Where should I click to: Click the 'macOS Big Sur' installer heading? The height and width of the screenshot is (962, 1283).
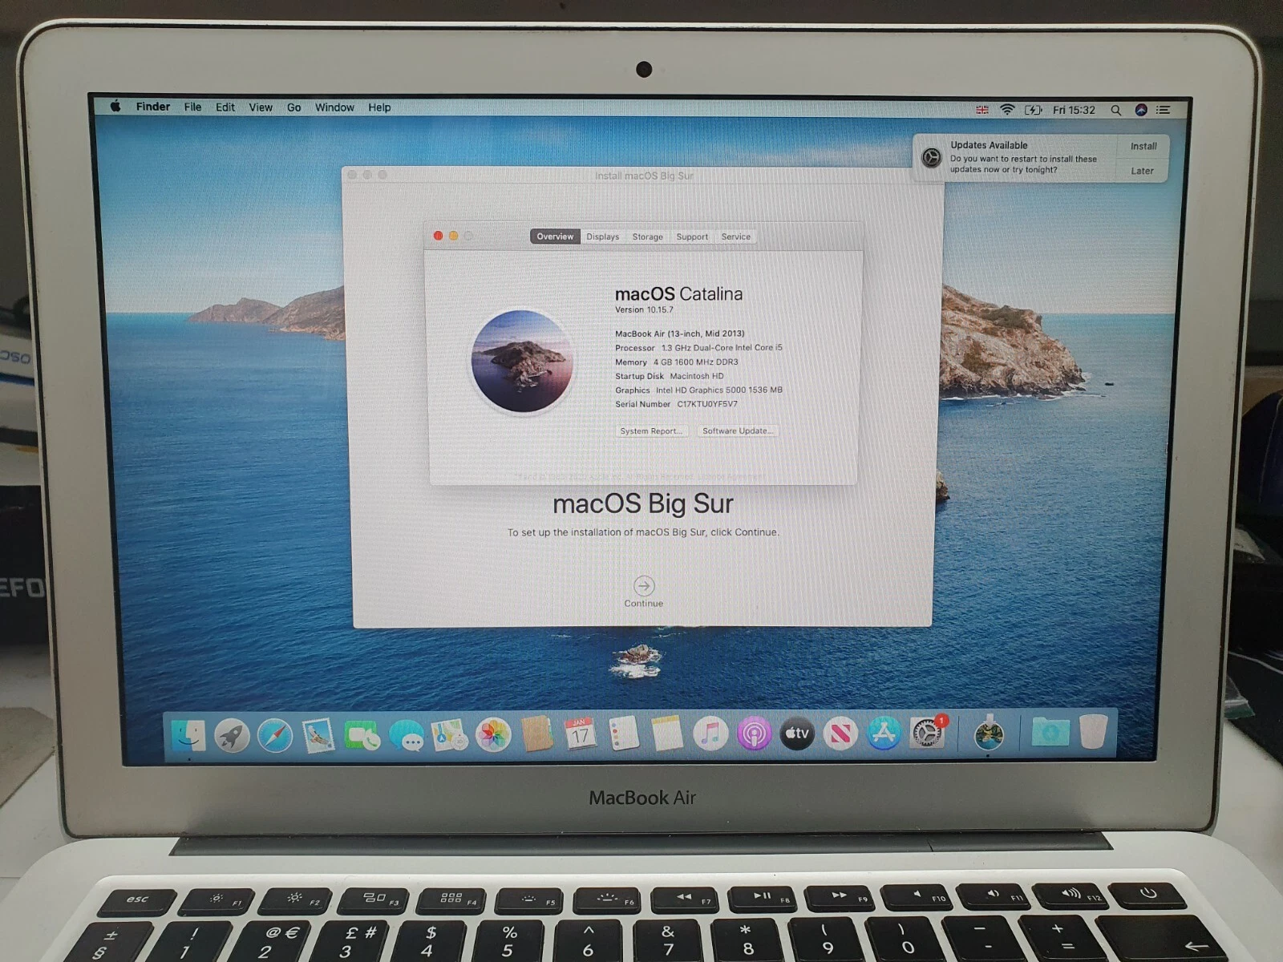(x=643, y=503)
